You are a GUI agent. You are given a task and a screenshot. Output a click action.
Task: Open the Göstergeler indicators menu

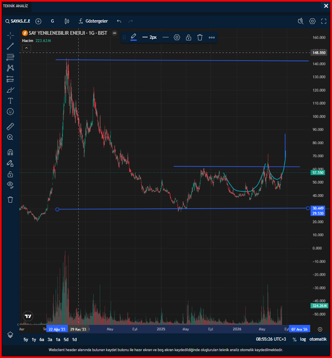(93, 21)
